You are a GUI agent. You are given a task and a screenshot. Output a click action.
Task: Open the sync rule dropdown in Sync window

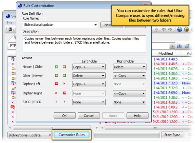point(30,135)
